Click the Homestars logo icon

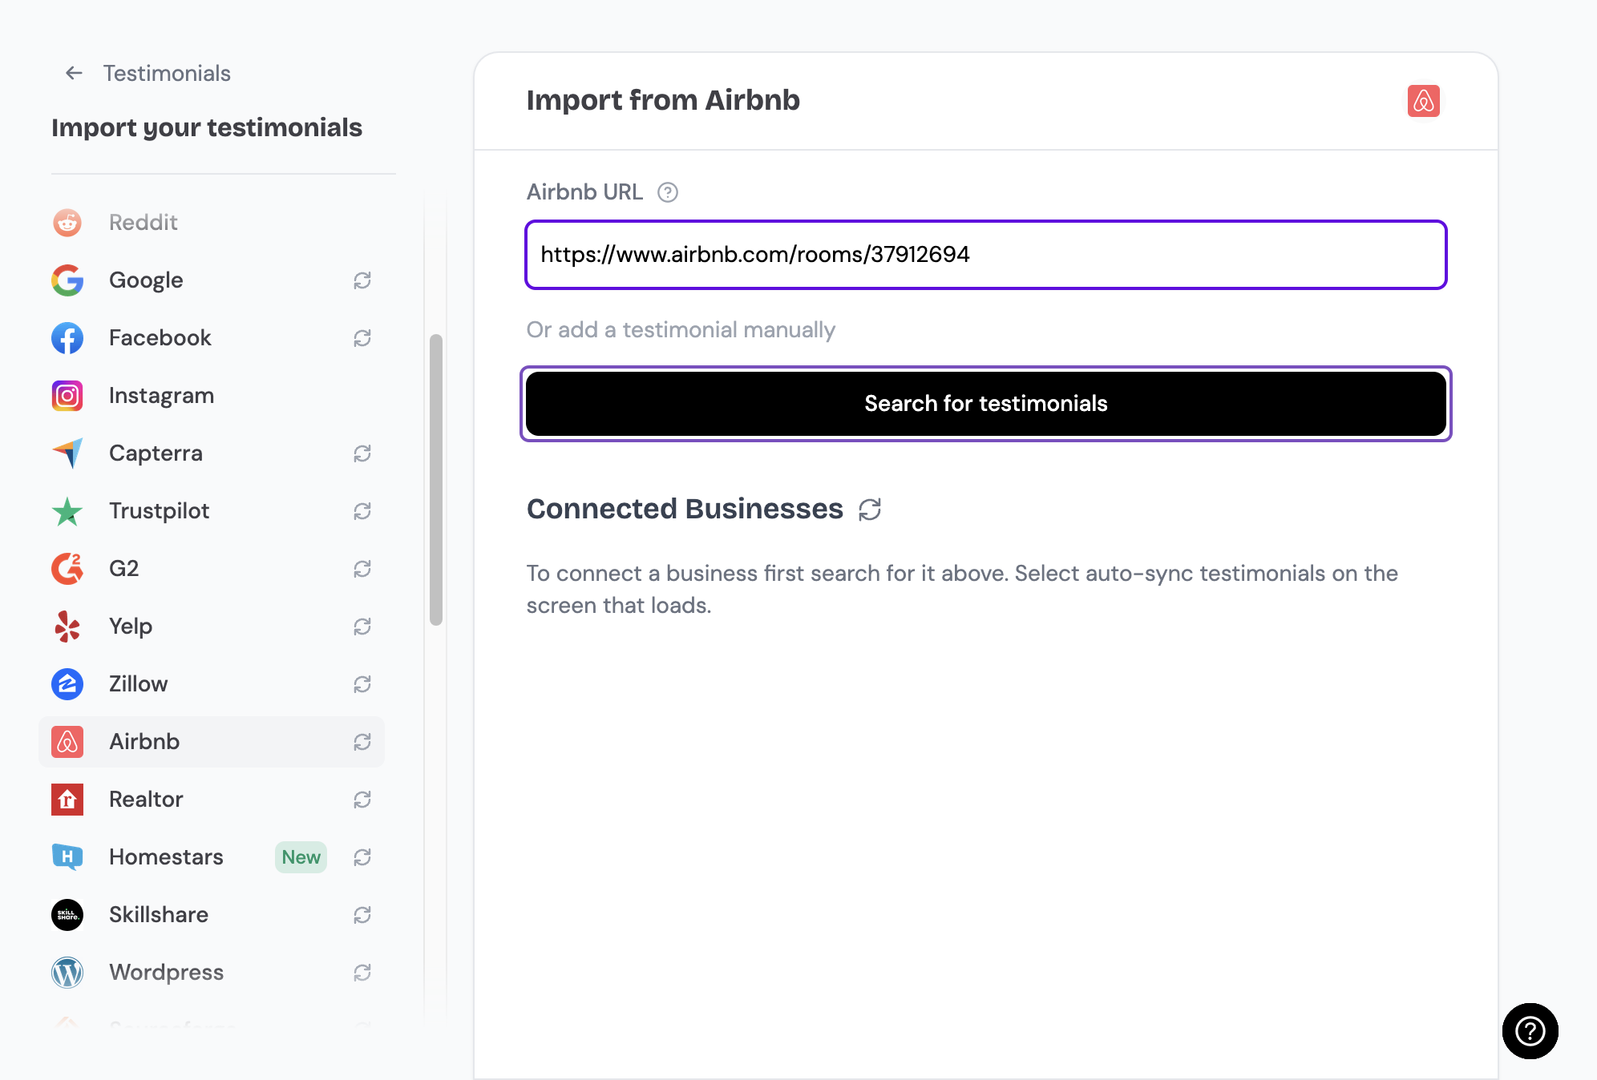pyautogui.click(x=67, y=857)
